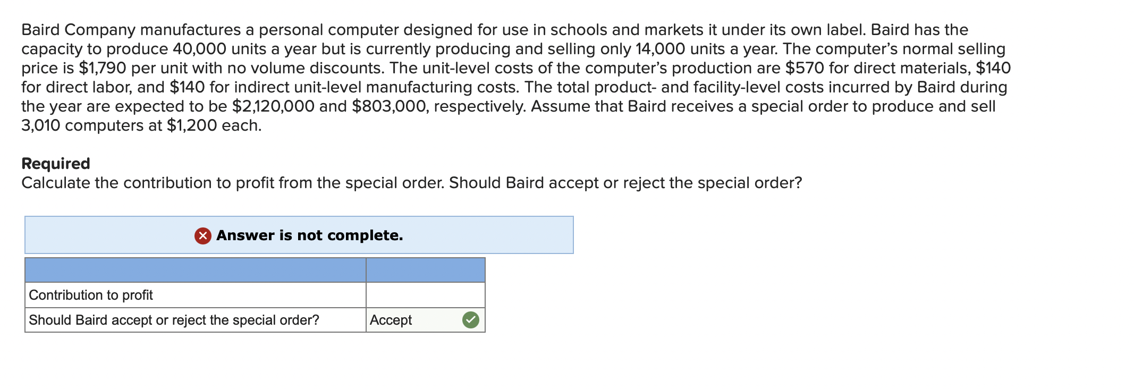
Task: Click the '$2,120,000' product-level cost
Action: tap(273, 106)
